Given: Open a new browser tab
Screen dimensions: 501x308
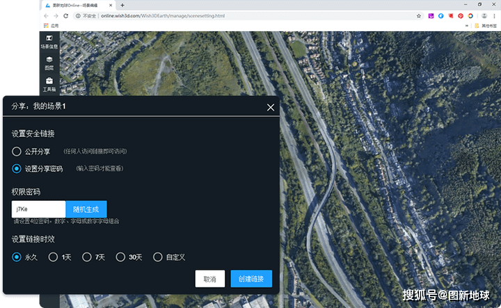Looking at the screenshot, I should 122,5.
